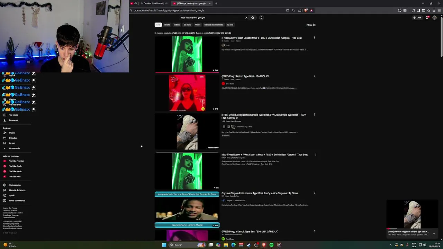
Task: Open menu for Detroit X Reggaeton Sample video
Action: tap(314, 114)
